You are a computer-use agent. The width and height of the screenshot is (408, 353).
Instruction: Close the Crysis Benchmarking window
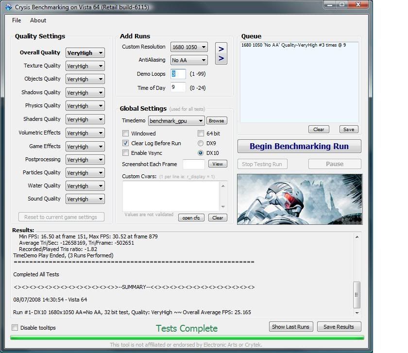358,5
